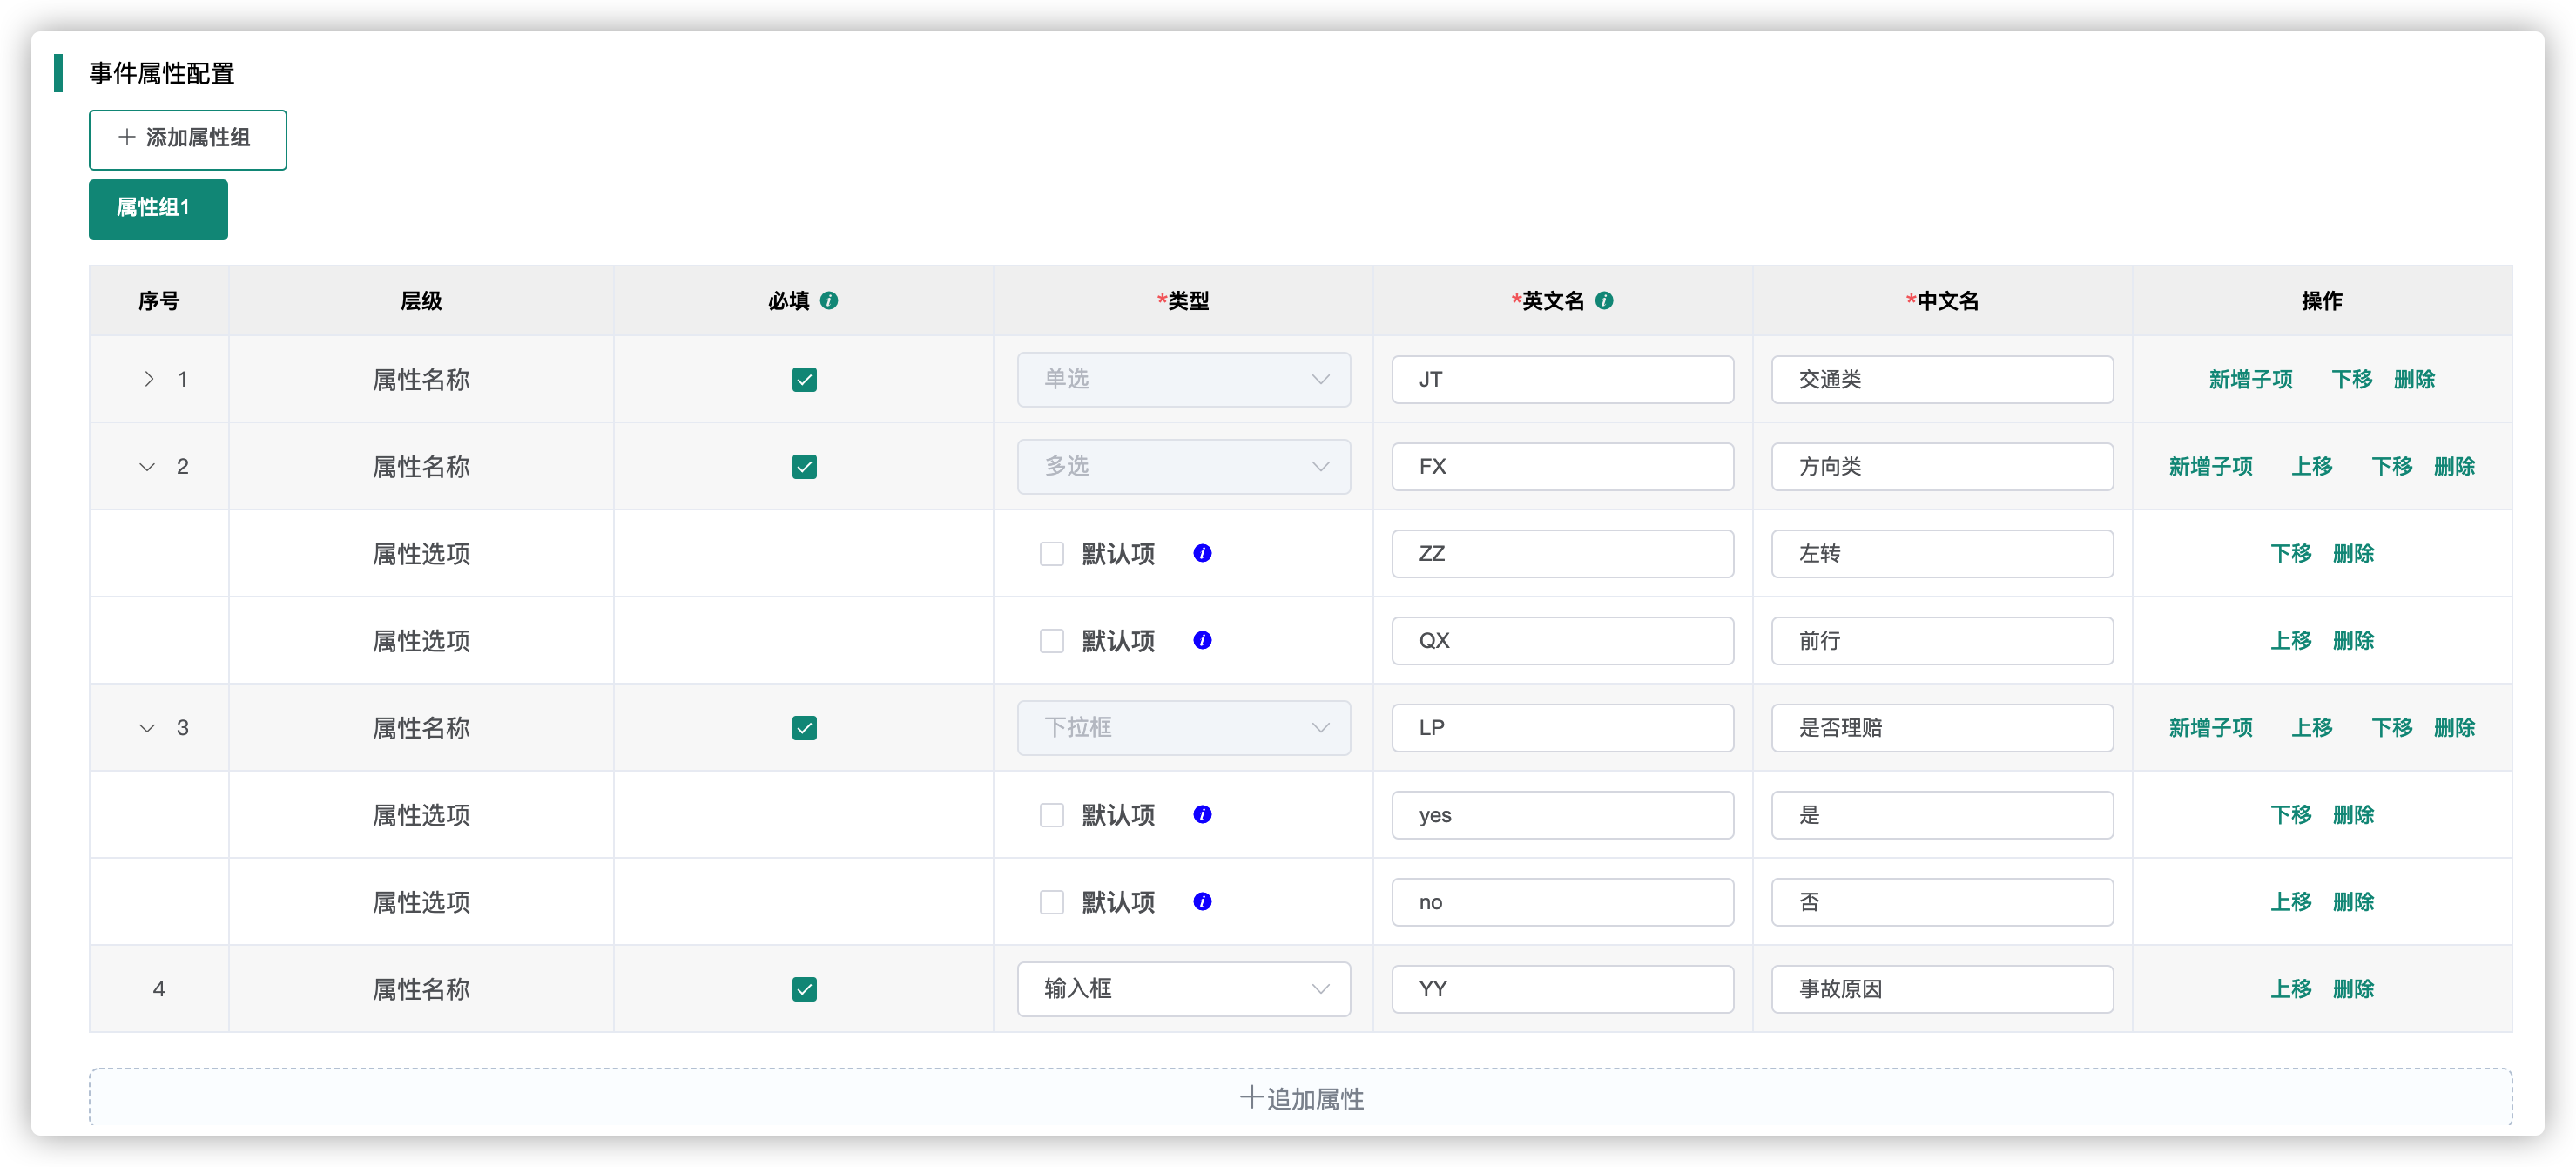2576x1167 pixels.
Task: Click info icon next to 英文名 header
Action: click(1604, 300)
